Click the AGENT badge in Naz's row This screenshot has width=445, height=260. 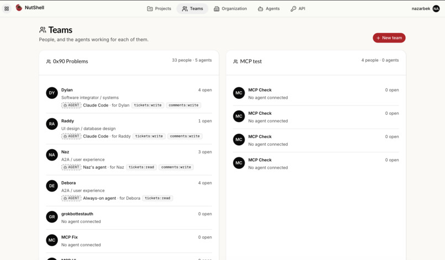[x=71, y=167]
